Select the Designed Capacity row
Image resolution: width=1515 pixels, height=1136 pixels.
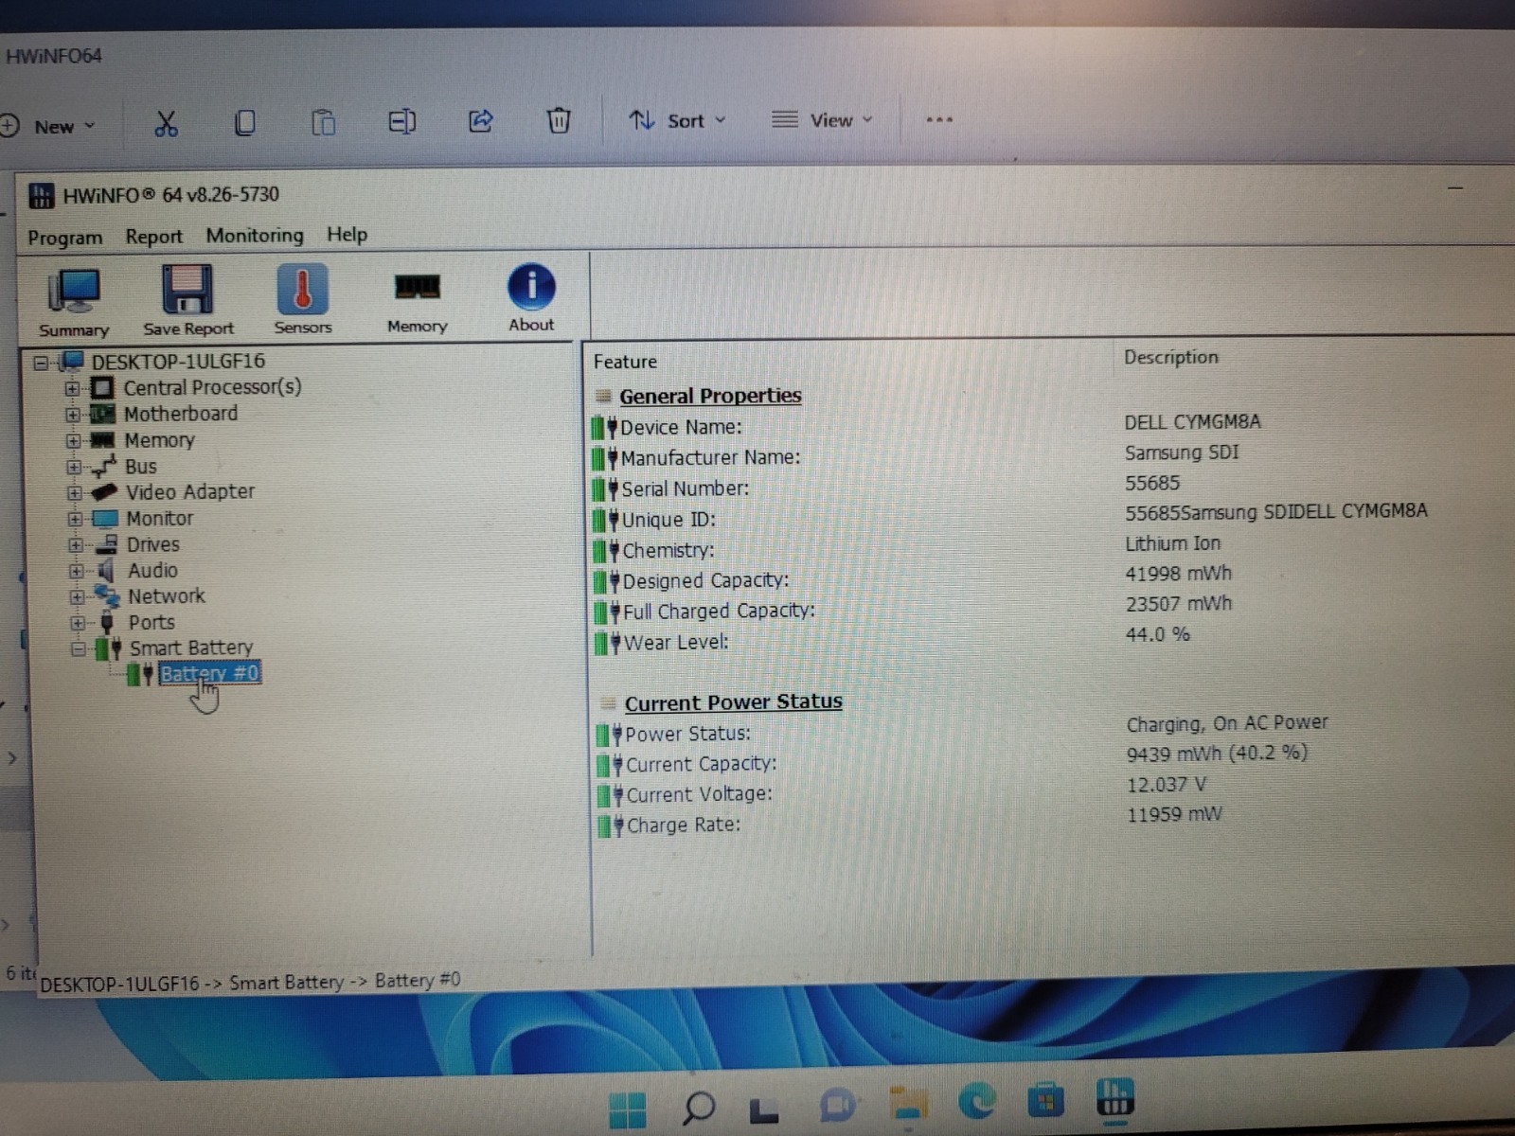click(1051, 577)
